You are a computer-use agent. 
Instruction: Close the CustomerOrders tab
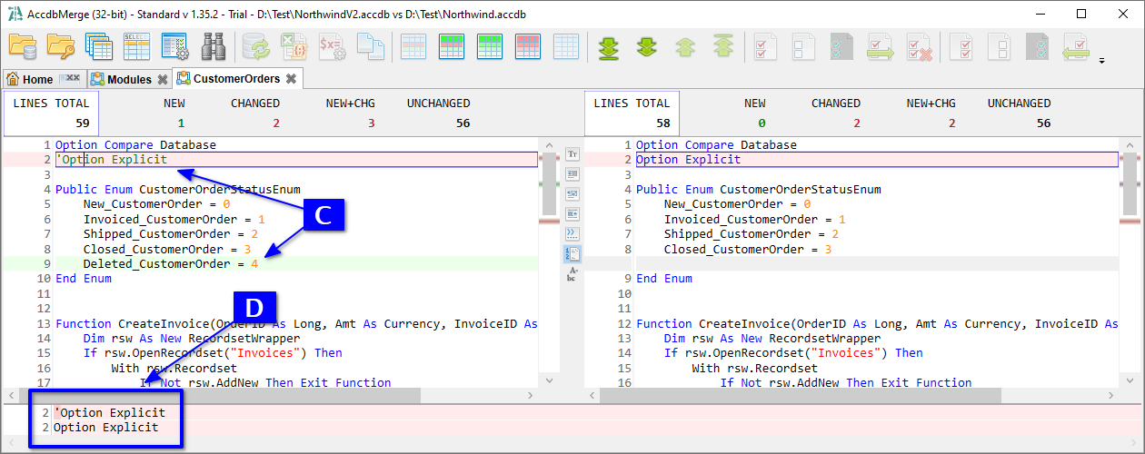coord(290,79)
